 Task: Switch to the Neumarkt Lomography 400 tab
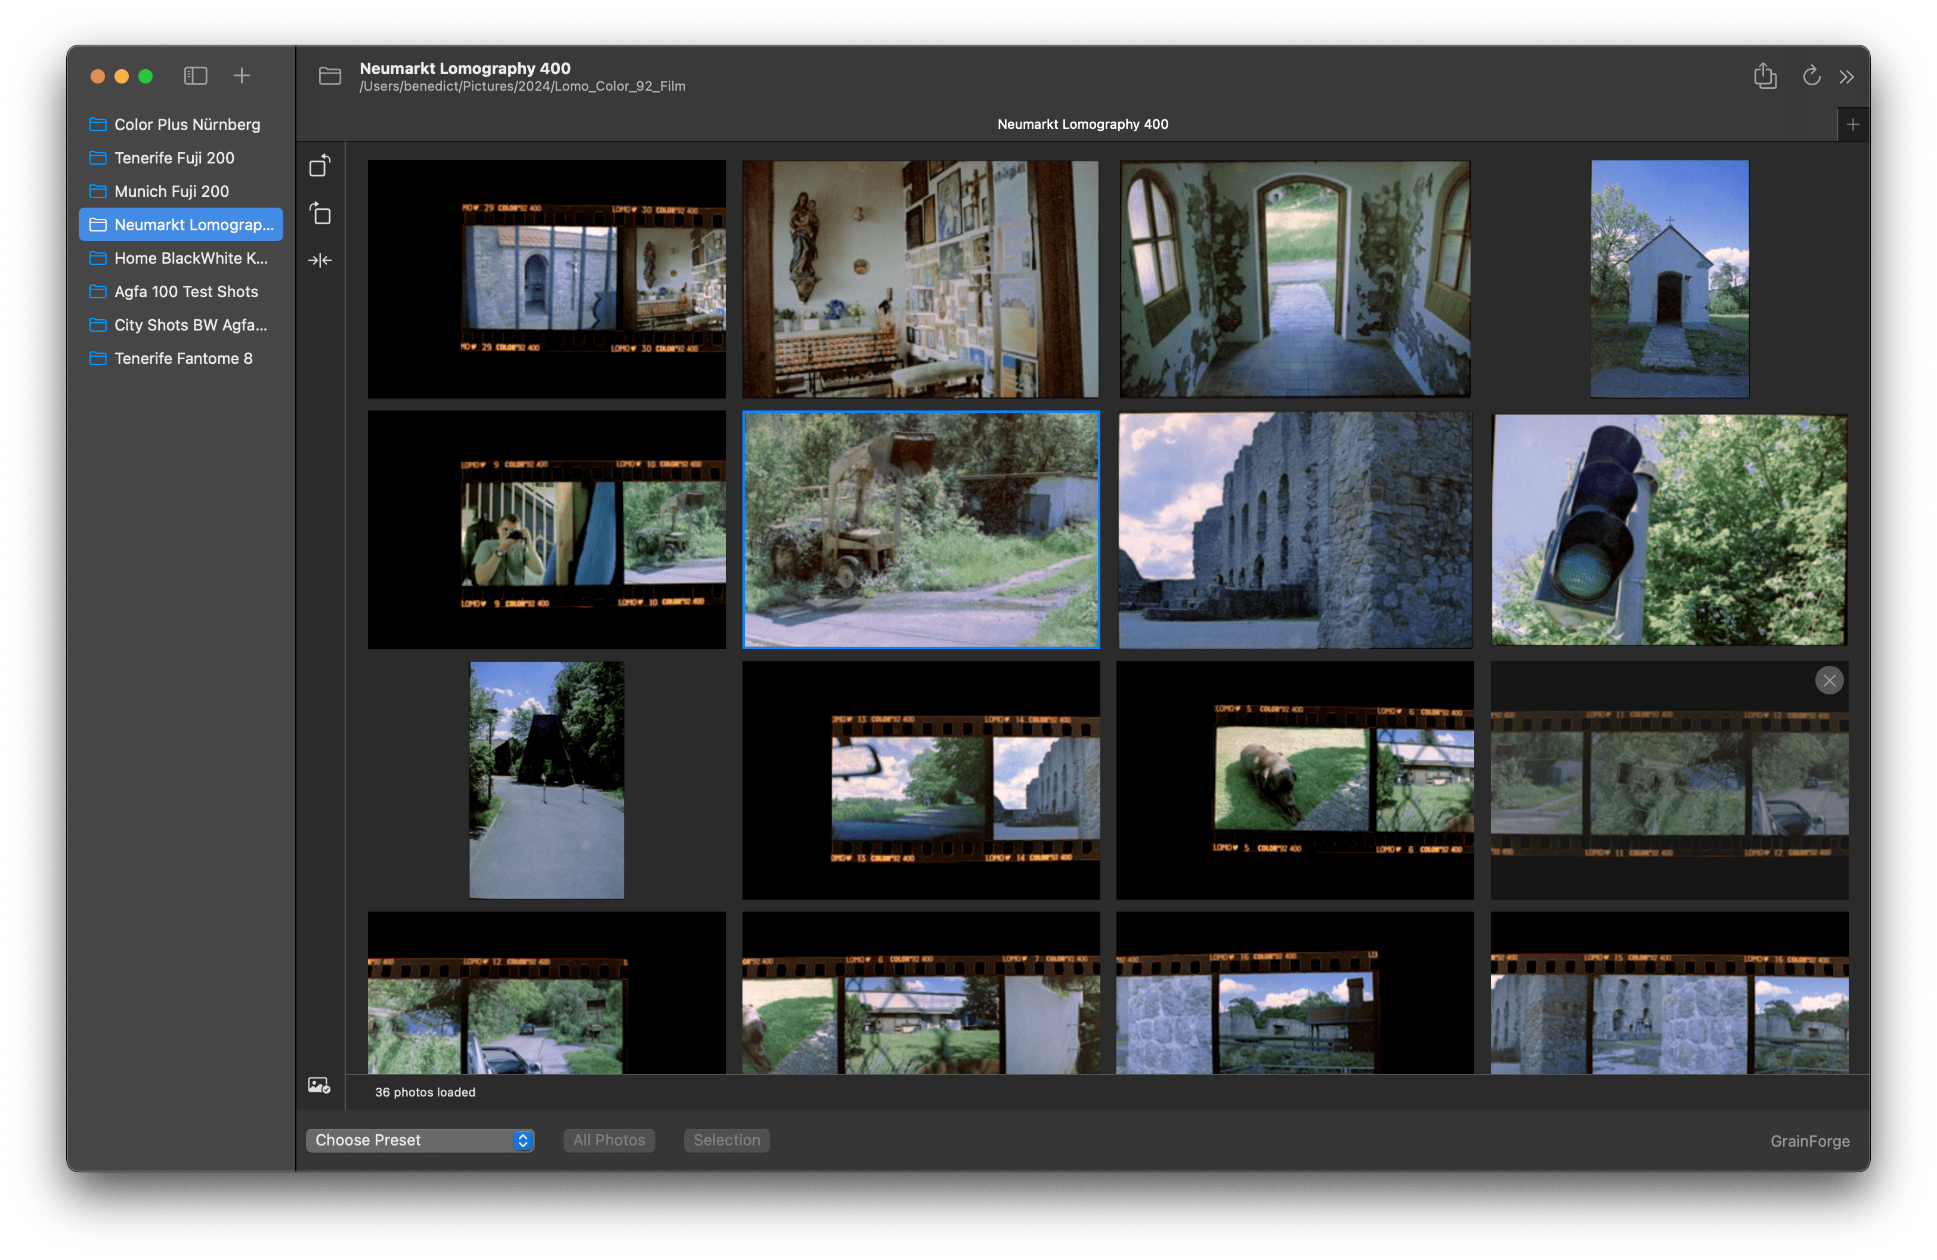[1082, 123]
